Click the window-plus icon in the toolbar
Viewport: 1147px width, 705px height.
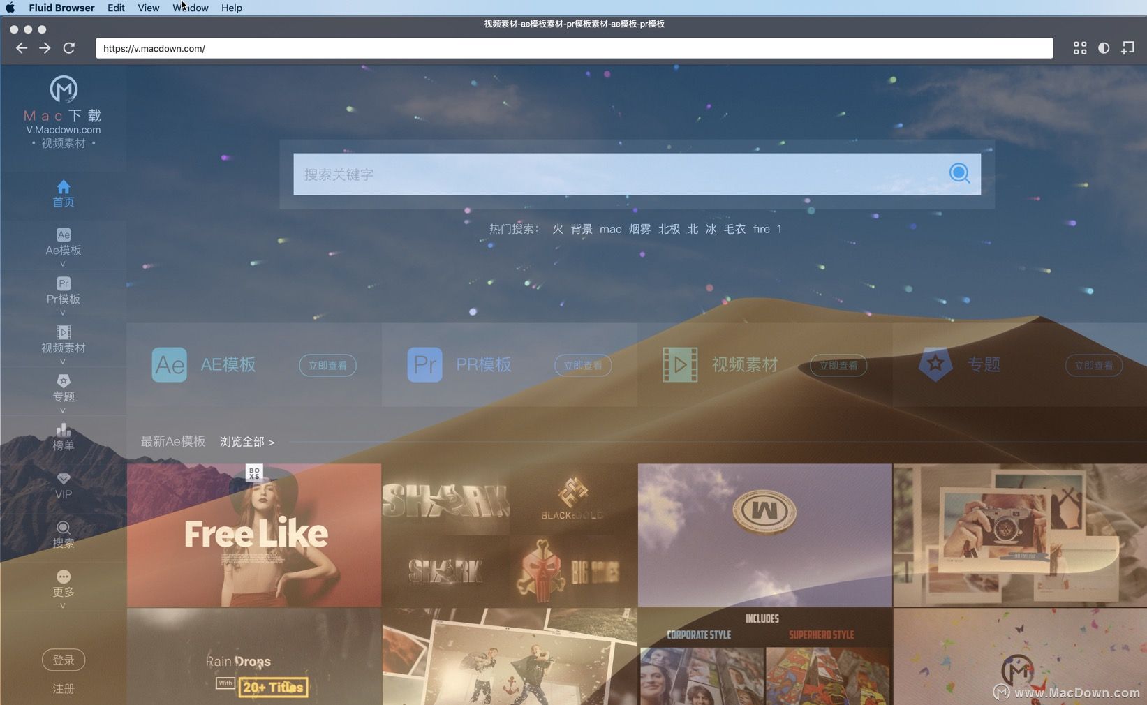click(x=1127, y=48)
